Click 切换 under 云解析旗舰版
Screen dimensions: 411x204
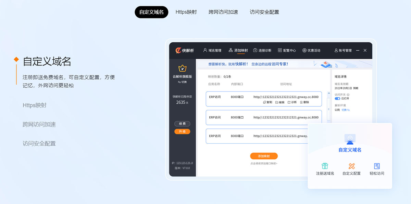pyautogui.click(x=182, y=82)
